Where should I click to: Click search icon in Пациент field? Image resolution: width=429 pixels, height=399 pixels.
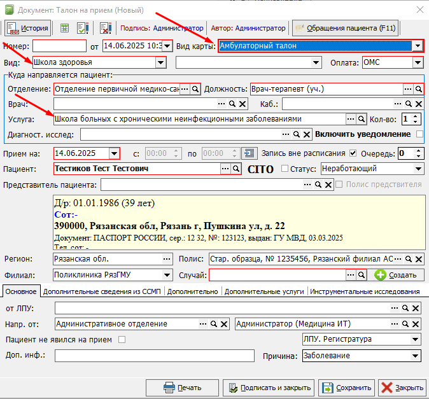point(236,169)
